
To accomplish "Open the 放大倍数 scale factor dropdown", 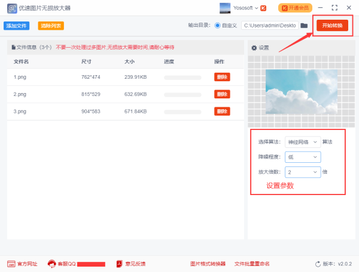I will tap(302, 172).
